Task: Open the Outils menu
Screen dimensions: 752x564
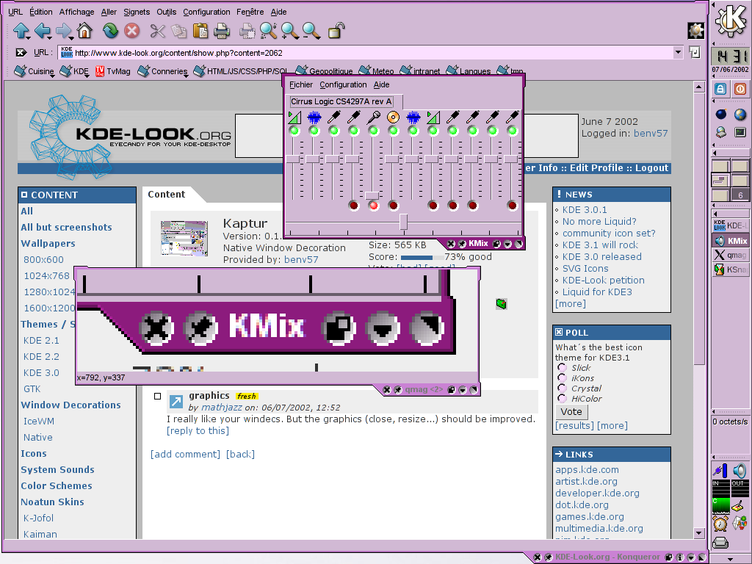Action: click(x=167, y=12)
